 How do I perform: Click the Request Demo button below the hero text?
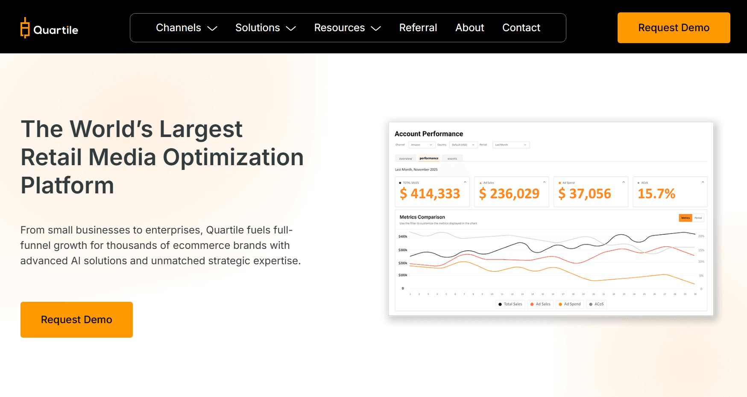coord(76,320)
